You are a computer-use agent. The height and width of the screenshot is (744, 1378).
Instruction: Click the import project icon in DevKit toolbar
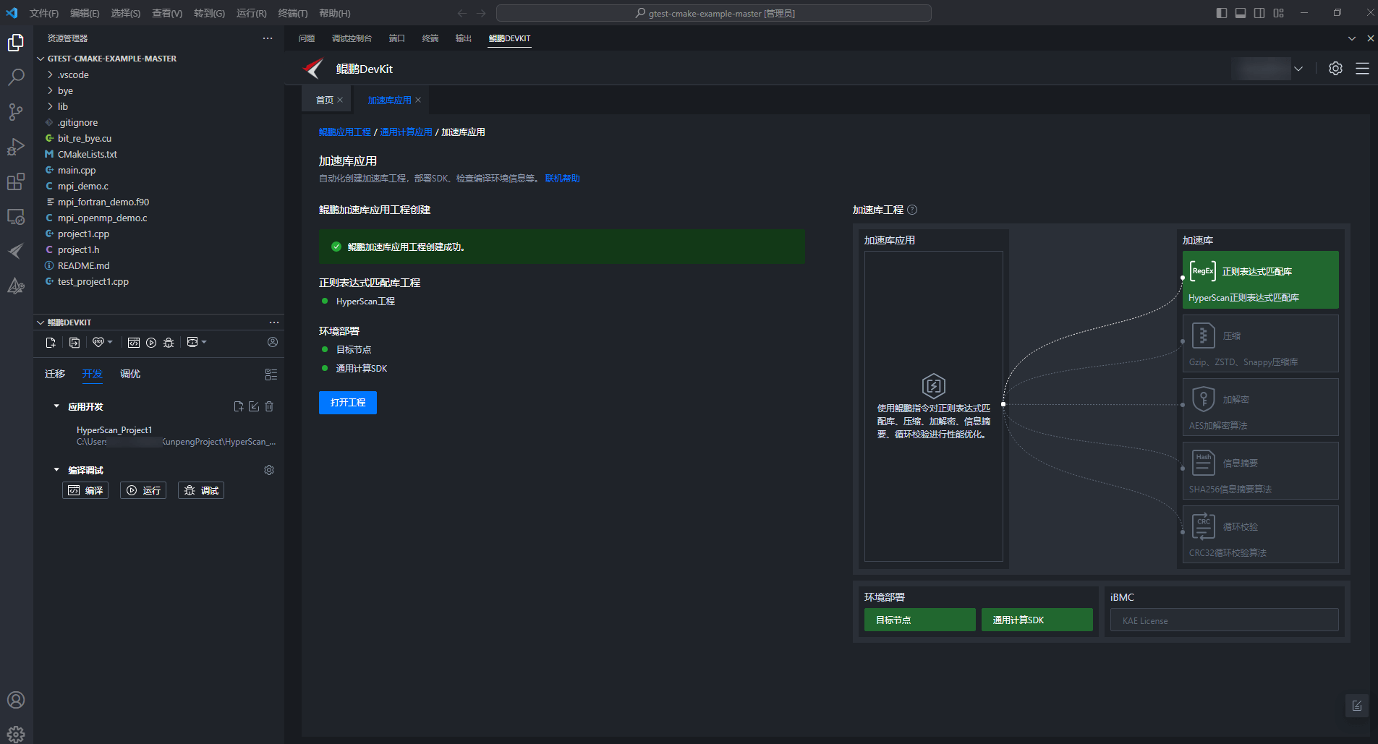pyautogui.click(x=75, y=343)
